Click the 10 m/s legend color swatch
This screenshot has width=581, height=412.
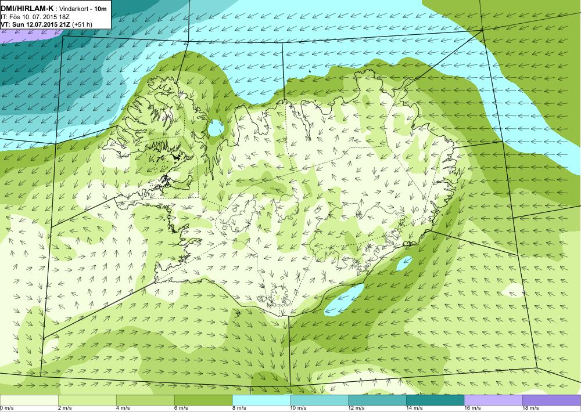click(320, 400)
